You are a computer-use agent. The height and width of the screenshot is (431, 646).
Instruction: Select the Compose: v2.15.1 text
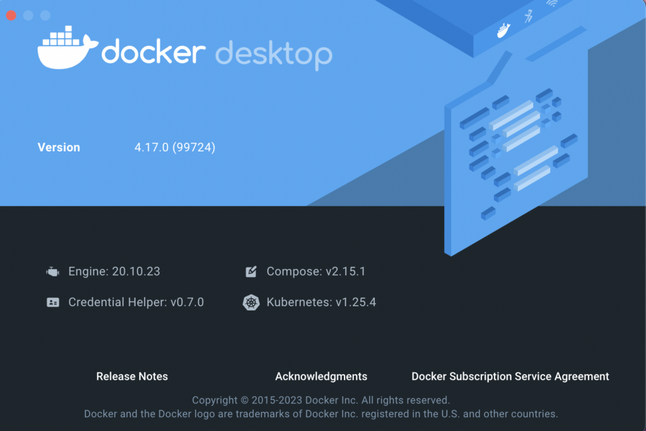tap(315, 271)
